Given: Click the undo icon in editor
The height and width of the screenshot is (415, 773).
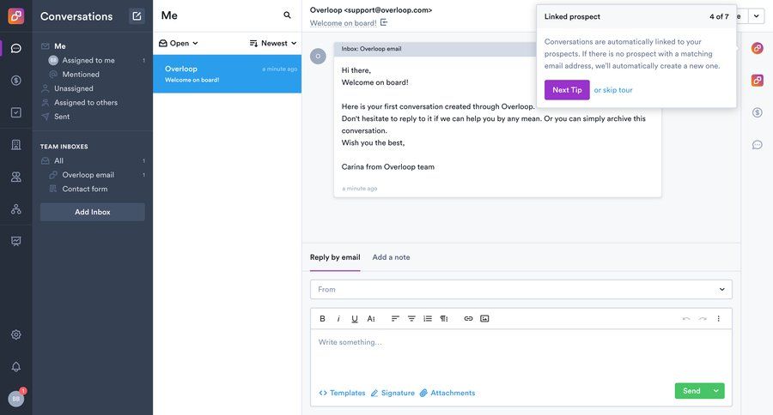Looking at the screenshot, I should click(686, 318).
